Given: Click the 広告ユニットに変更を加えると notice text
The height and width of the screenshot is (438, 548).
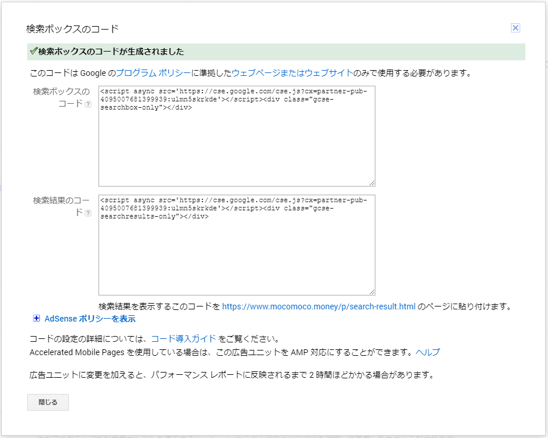Looking at the screenshot, I should pos(232,375).
